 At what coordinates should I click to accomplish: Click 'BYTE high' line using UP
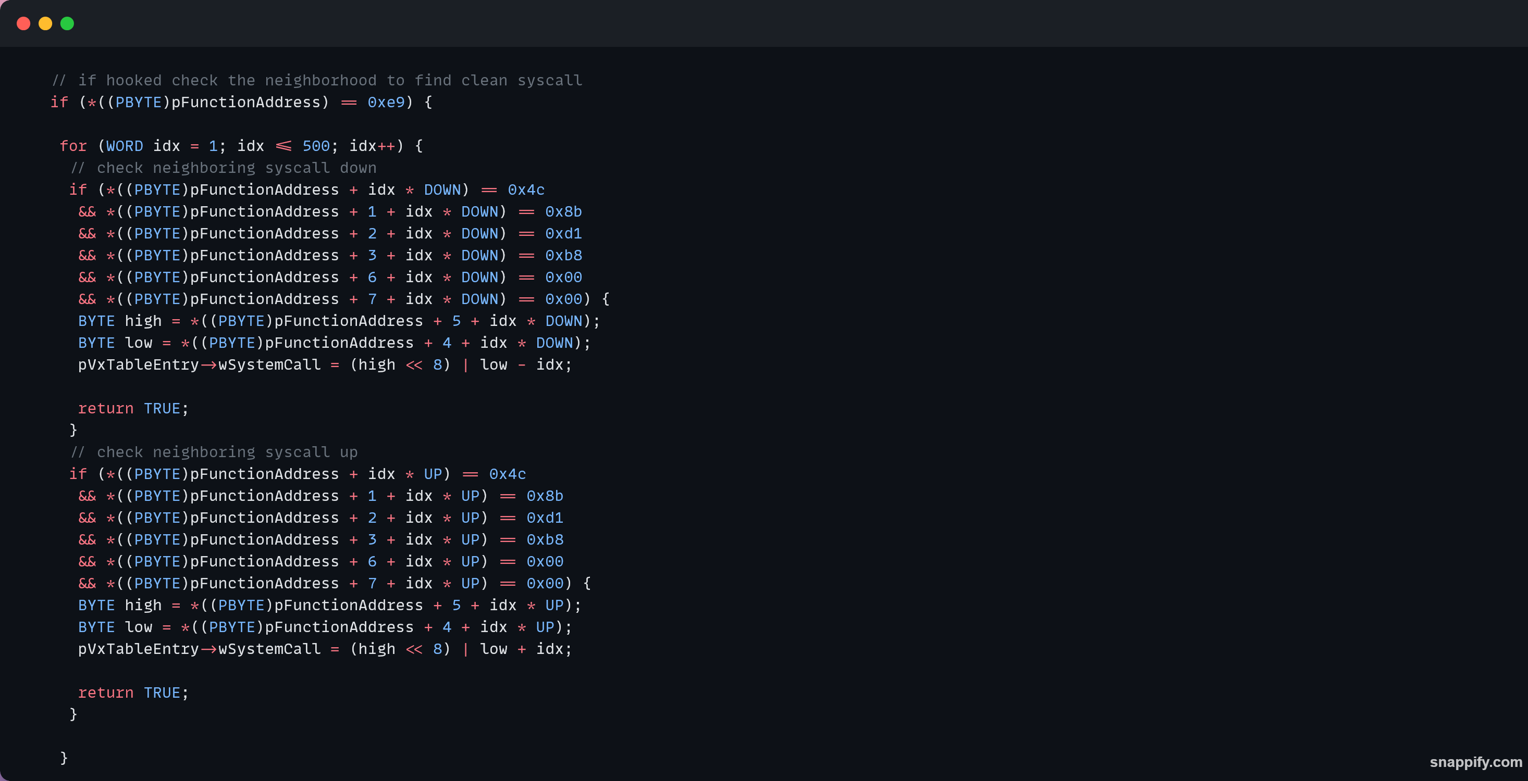pos(330,606)
